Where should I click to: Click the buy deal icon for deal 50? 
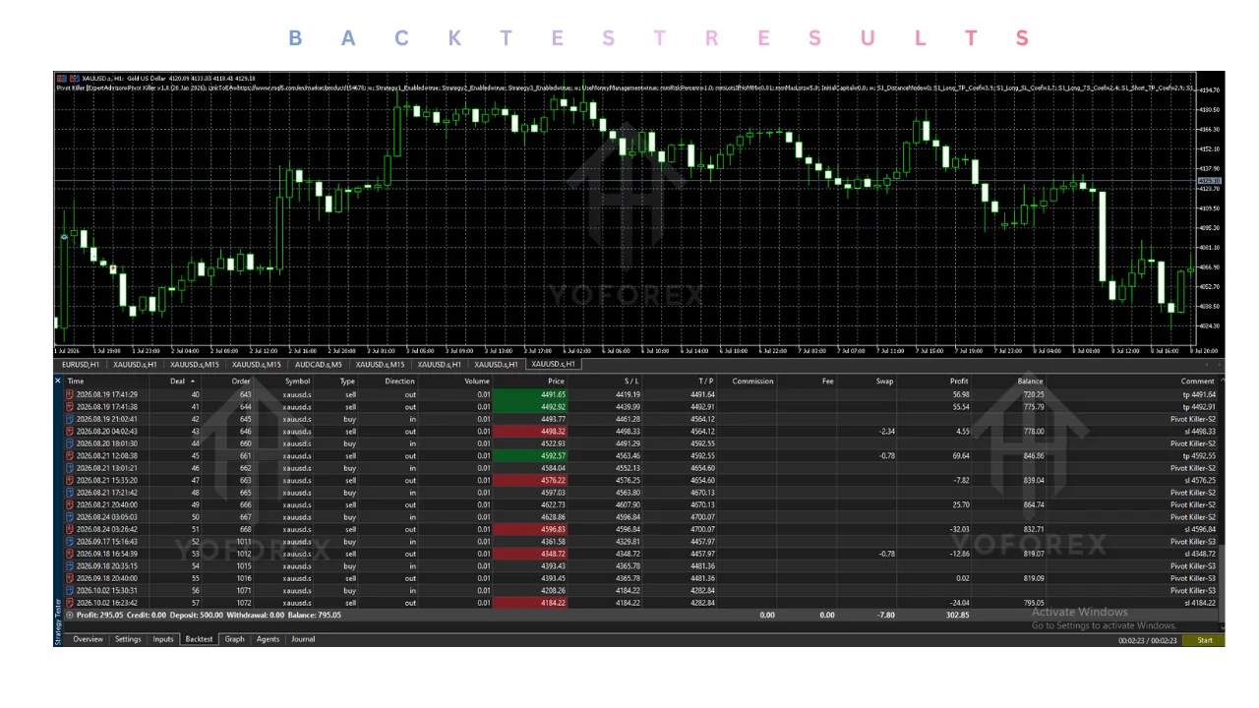(70, 517)
